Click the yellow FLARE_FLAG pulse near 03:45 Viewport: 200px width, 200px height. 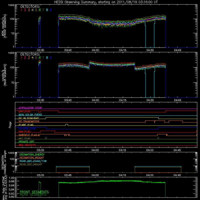pos(67,124)
